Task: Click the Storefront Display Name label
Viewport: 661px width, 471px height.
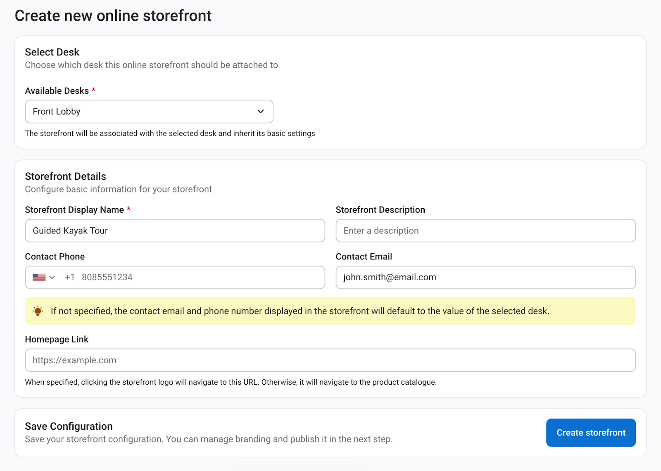Action: point(74,210)
